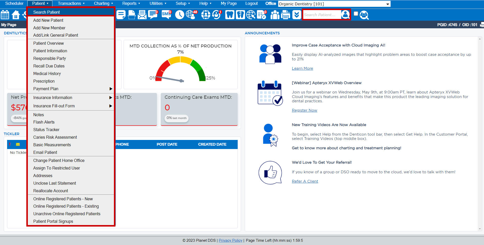
Task: Click the printer icon in toolbar
Action: click(286, 15)
